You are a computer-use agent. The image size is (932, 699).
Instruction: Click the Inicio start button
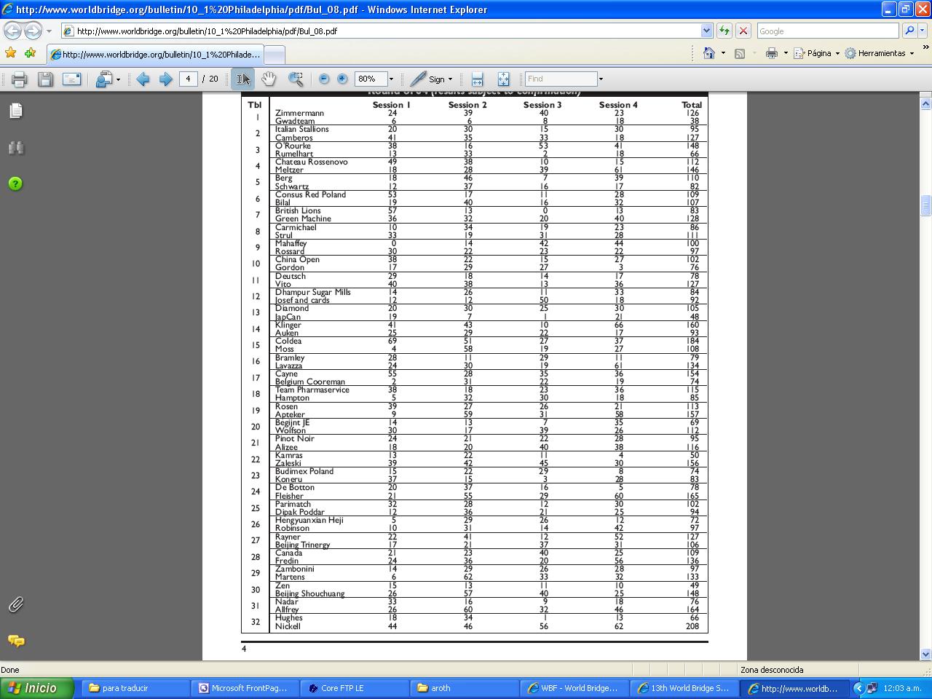coord(38,688)
